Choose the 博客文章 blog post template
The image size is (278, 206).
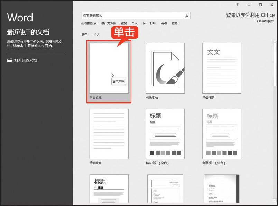click(x=109, y=134)
